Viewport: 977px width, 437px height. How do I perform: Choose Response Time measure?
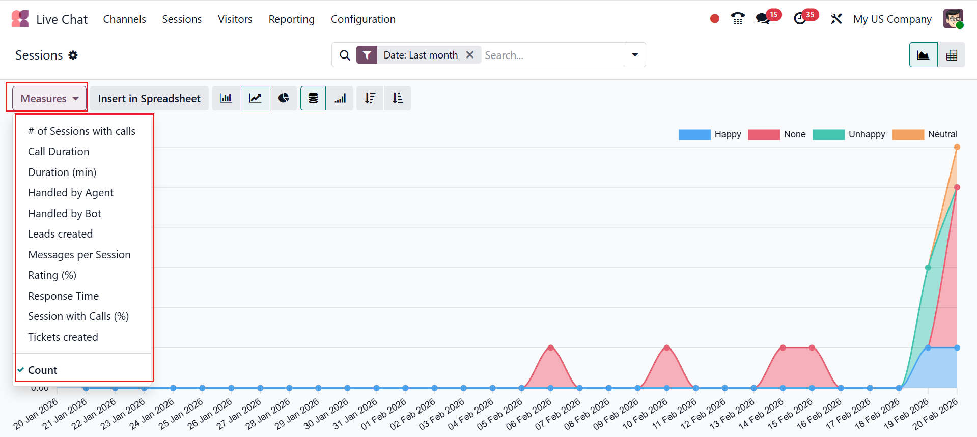click(63, 296)
